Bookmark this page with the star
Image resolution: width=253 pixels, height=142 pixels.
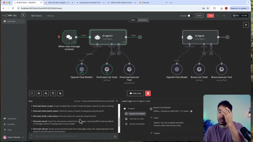point(208,8)
